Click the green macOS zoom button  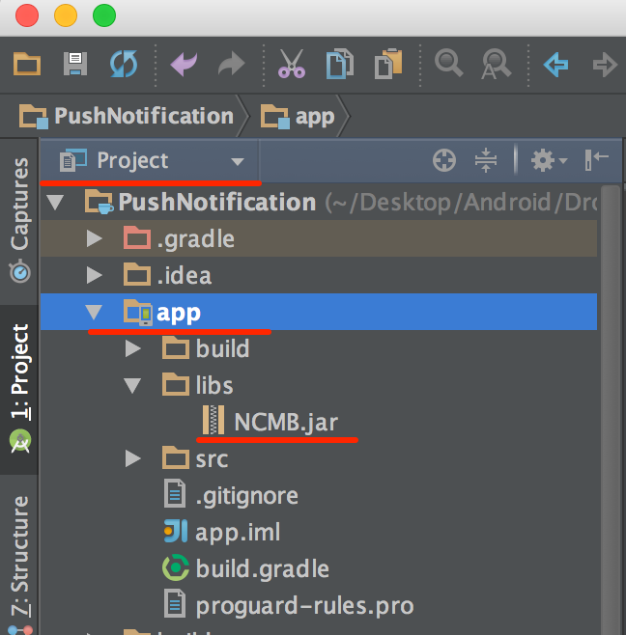104,15
